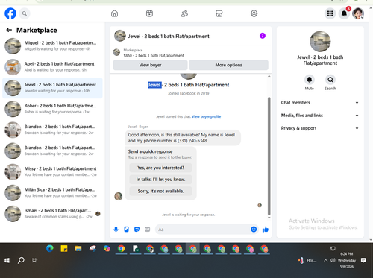Viewport: 373px width, 278px height.
Task: Open the Rober conversation
Action: 52,109
